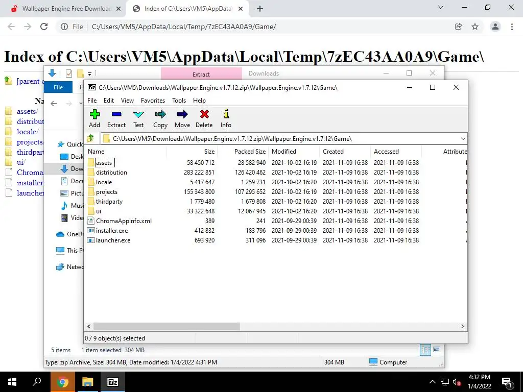Open the taskbar search
Image resolution: width=523 pixels, height=392 pixels.
coord(37,382)
